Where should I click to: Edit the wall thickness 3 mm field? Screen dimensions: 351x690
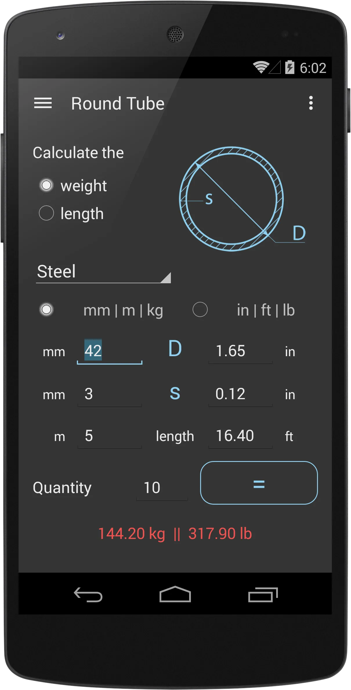point(109,394)
